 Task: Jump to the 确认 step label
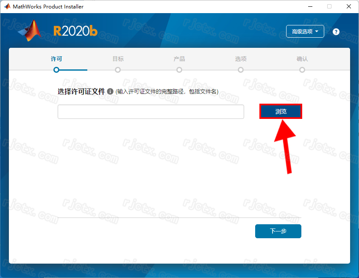pyautogui.click(x=302, y=59)
